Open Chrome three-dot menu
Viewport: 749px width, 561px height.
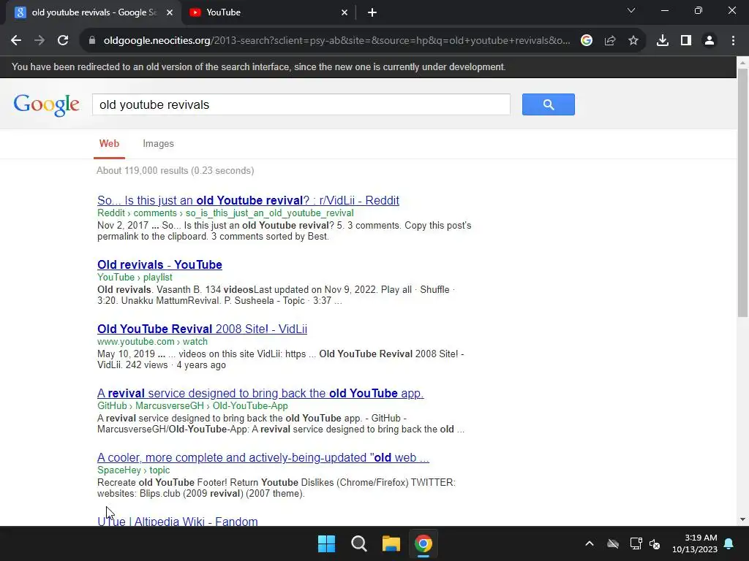point(733,41)
